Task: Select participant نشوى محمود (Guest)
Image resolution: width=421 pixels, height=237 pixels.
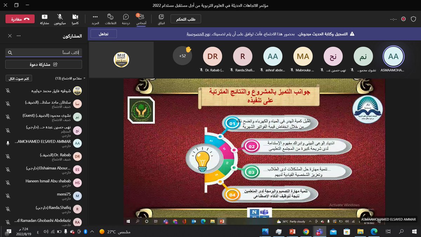Action: click(x=44, y=117)
